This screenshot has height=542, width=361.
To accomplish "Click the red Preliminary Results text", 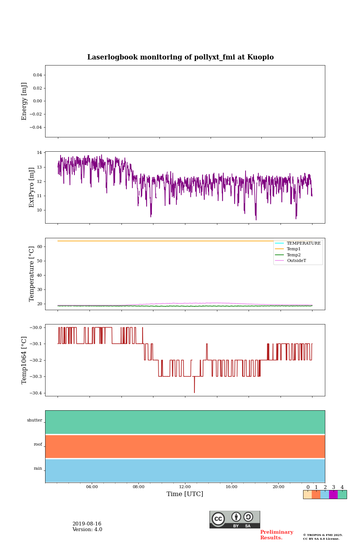I will (x=276, y=535).
